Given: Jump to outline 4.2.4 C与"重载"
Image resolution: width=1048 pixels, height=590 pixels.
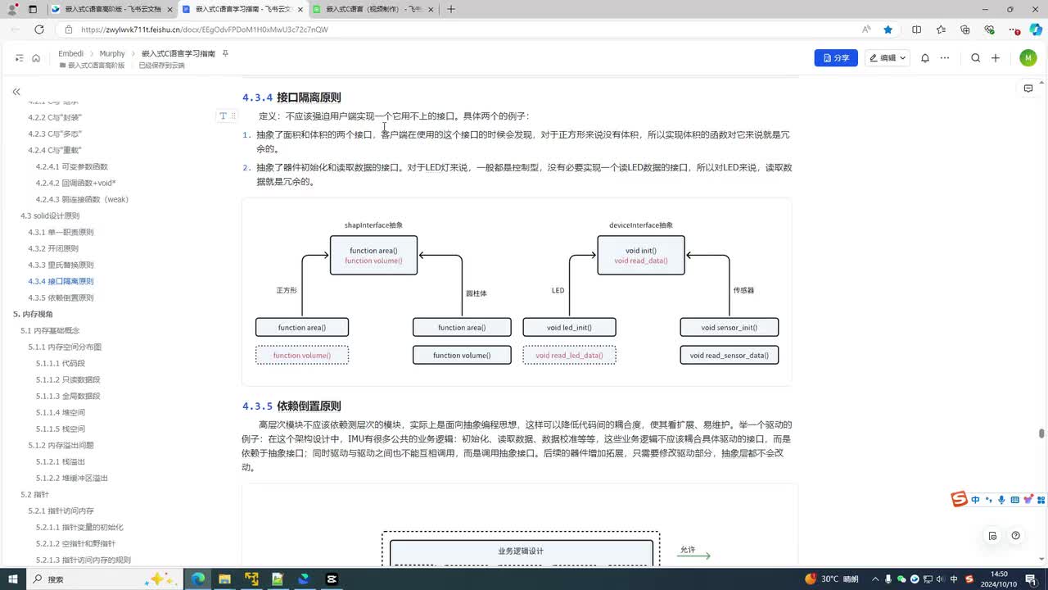Looking at the screenshot, I should pos(55,150).
